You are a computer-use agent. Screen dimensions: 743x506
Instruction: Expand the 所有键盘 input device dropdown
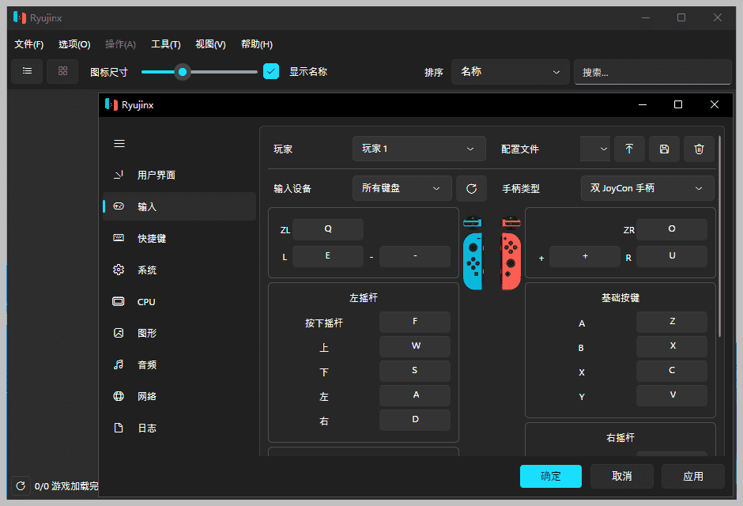[402, 189]
